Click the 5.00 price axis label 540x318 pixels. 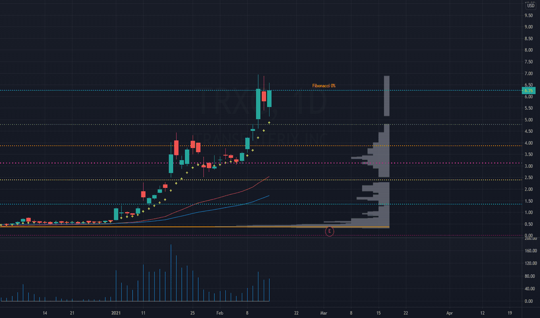click(528, 120)
